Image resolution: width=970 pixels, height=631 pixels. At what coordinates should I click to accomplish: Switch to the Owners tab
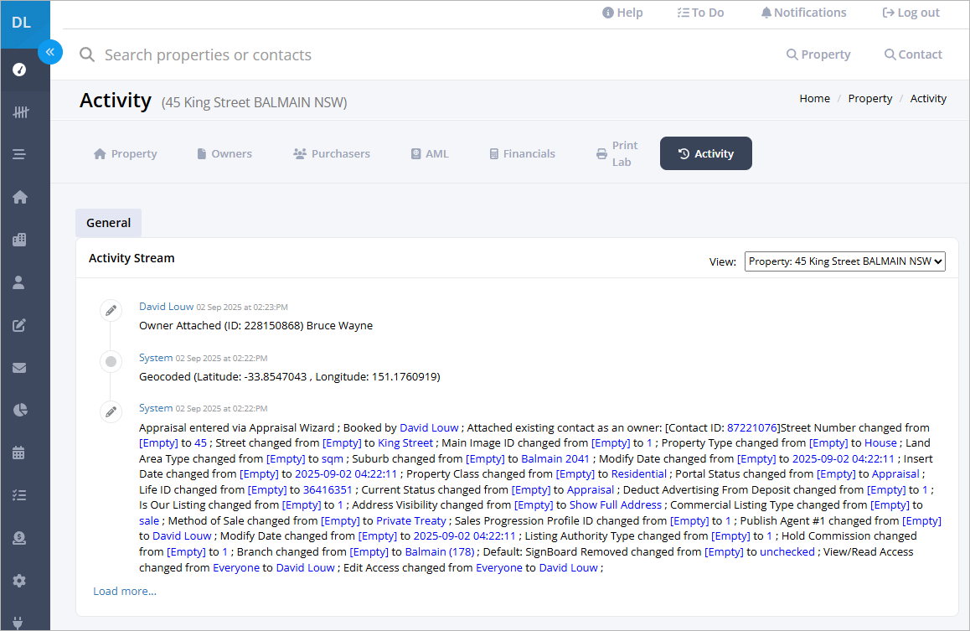click(224, 153)
